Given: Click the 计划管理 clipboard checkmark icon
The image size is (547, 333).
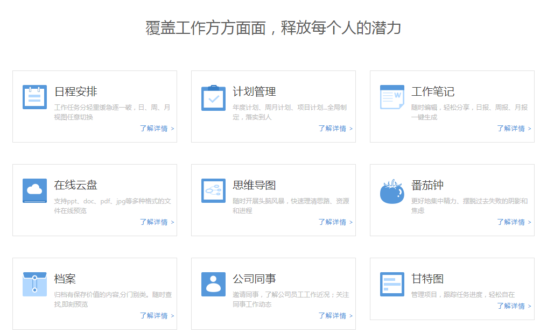Looking at the screenshot, I should click(213, 96).
